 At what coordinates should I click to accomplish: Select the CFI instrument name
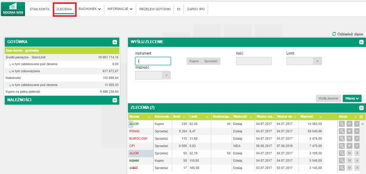tap(132, 146)
